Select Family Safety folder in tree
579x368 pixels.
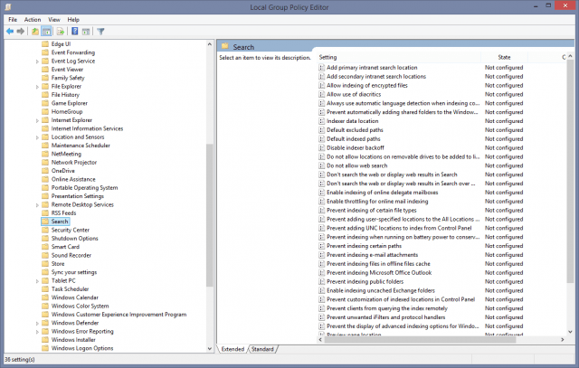click(68, 78)
